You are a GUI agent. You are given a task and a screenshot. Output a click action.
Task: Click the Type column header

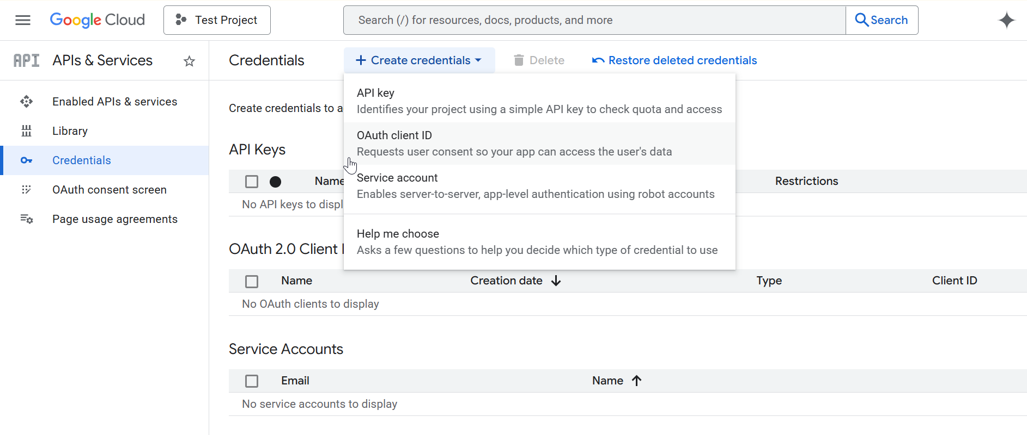[769, 281]
